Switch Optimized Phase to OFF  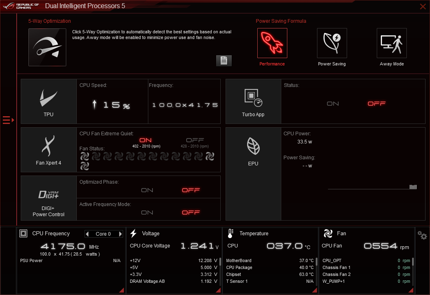coord(191,190)
